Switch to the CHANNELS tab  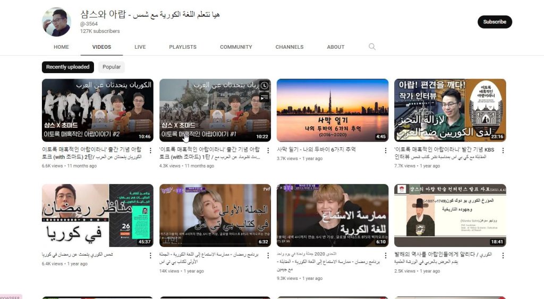pos(290,47)
